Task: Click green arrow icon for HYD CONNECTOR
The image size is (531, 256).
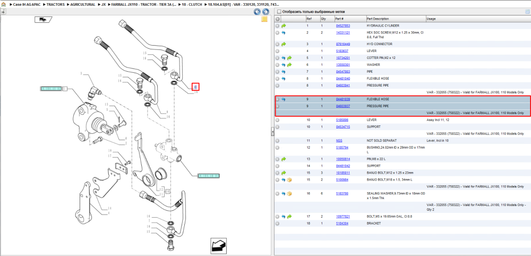Action: click(284, 44)
